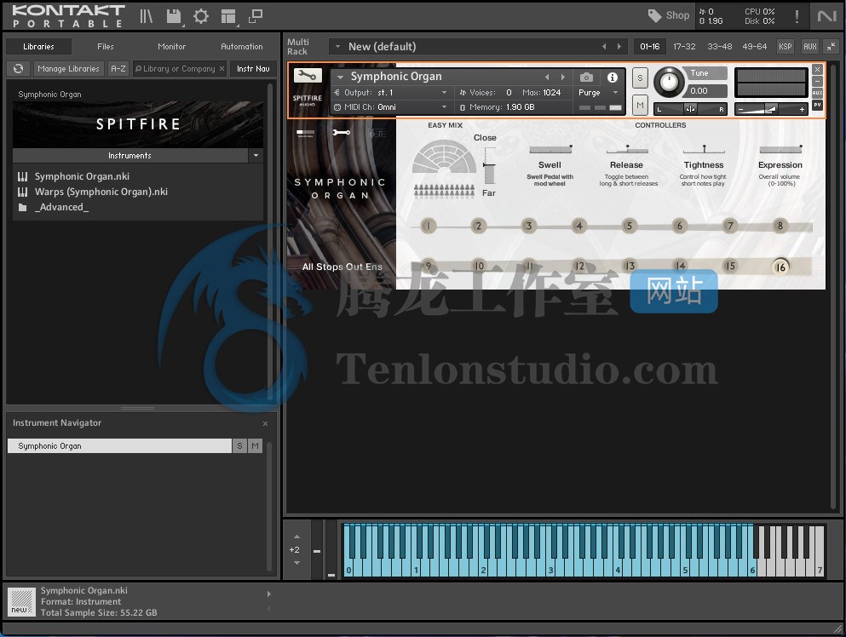Viewport: 846px width, 637px height.
Task: Click the save floppy disk icon
Action: (x=174, y=16)
